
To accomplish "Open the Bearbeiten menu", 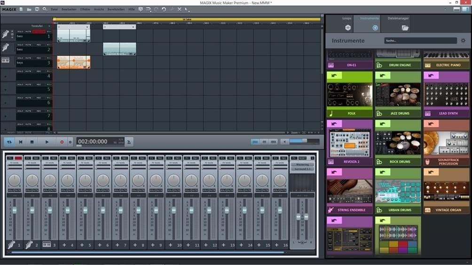I will (69, 9).
